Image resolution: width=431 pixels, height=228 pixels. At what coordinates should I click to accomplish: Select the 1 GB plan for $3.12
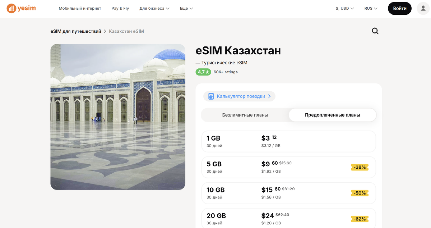pos(289,141)
